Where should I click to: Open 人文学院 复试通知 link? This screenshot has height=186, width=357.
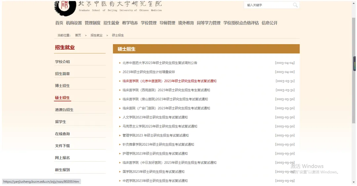point(155,117)
